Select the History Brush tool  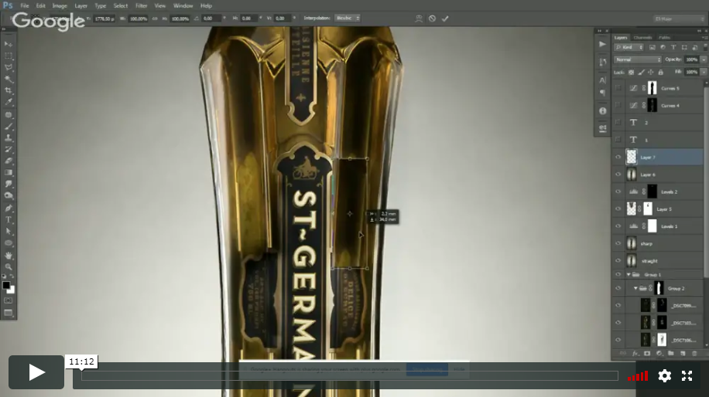9,149
